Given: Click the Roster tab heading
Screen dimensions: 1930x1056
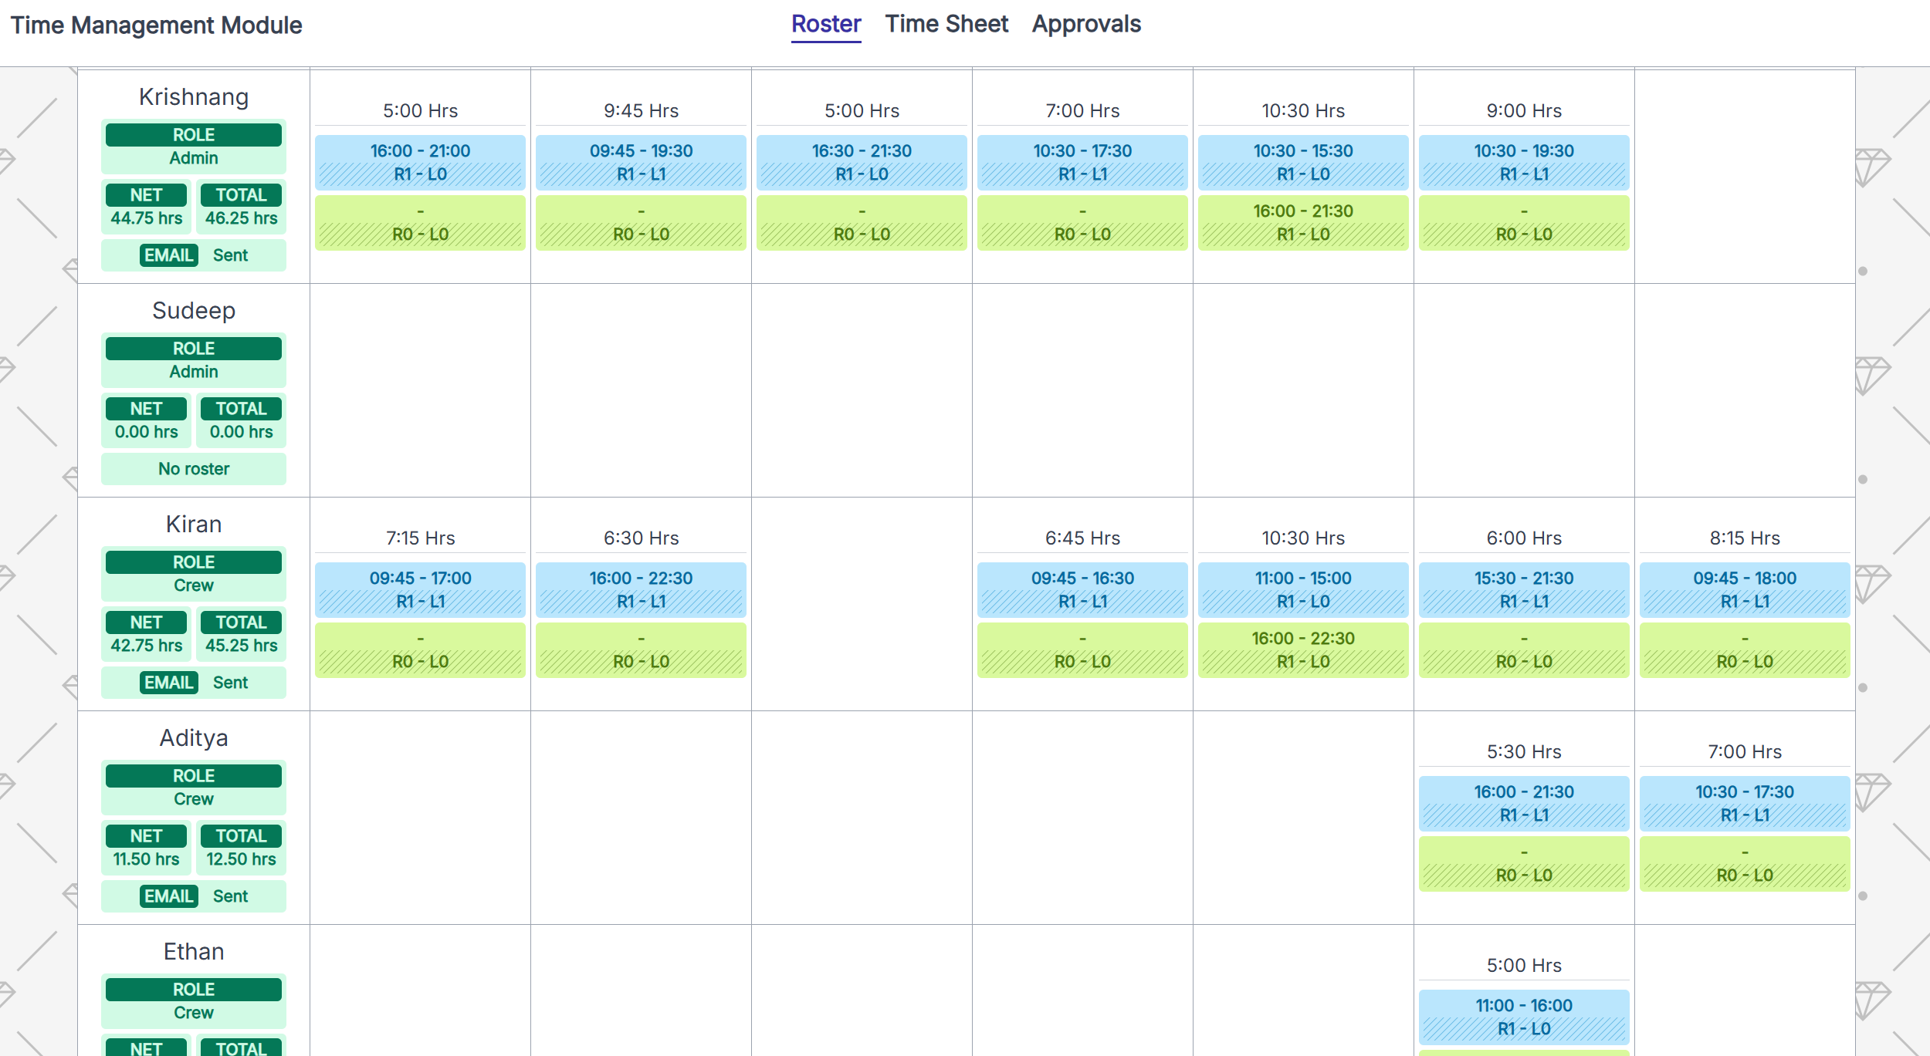Looking at the screenshot, I should [825, 24].
